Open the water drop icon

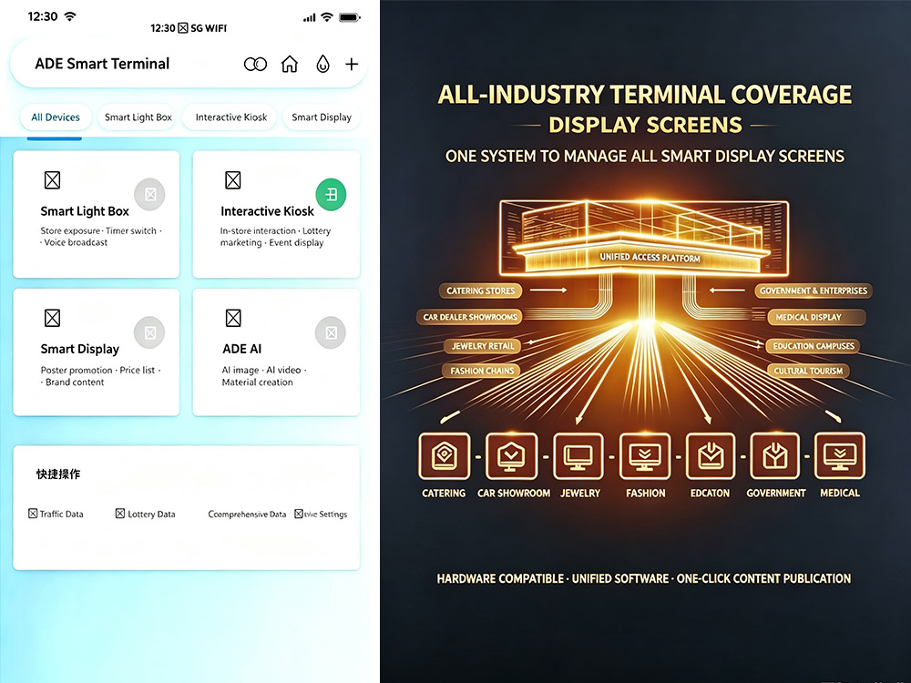point(322,64)
